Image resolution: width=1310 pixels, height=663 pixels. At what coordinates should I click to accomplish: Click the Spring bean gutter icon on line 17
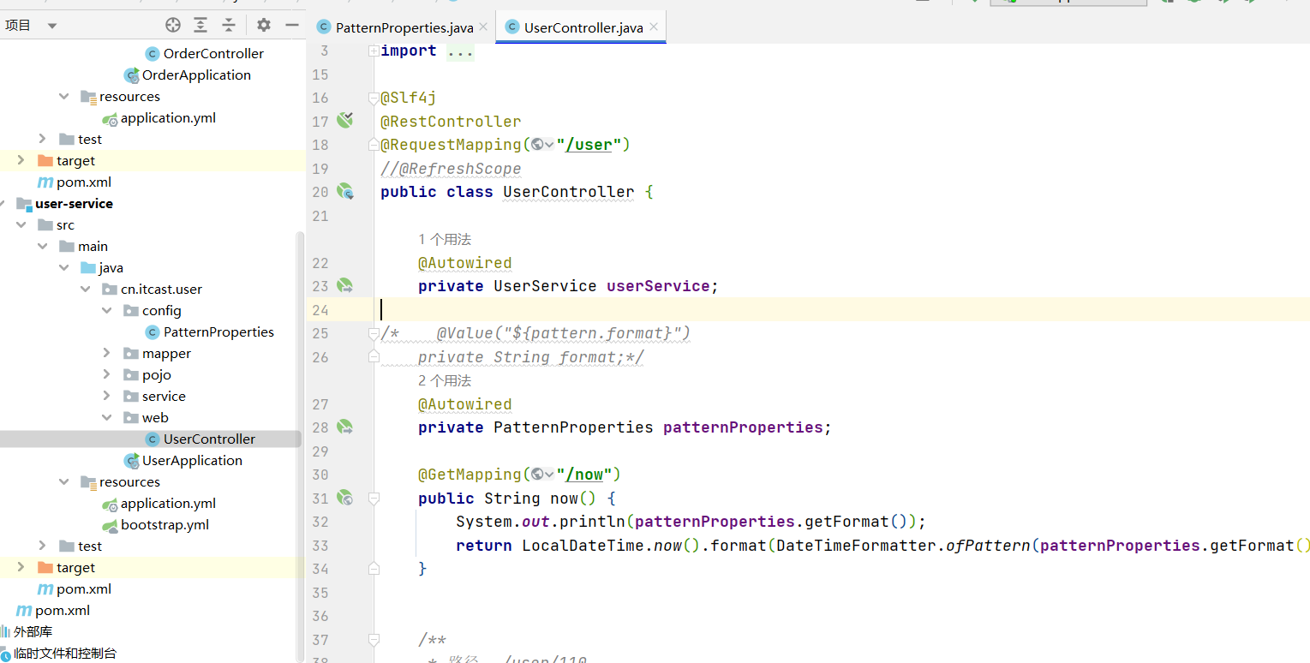pos(344,121)
